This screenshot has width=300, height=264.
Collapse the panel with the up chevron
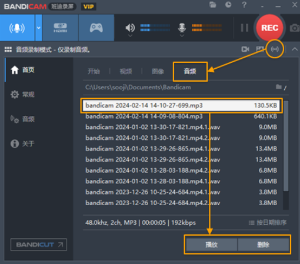coord(295,49)
